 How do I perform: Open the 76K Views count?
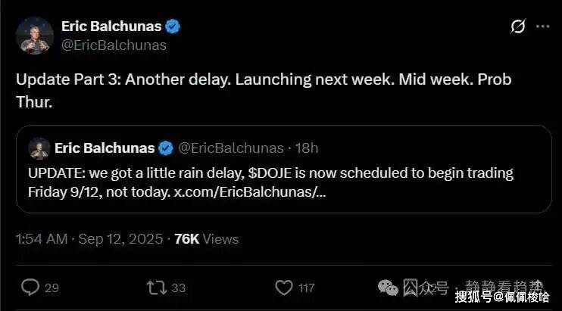click(x=206, y=239)
